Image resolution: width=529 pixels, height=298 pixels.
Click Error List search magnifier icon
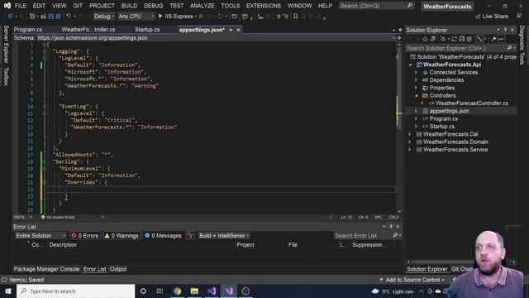(395, 235)
